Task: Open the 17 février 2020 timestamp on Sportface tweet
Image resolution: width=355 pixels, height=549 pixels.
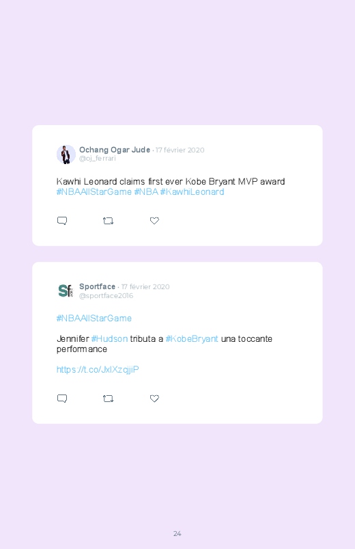Action: (145, 286)
